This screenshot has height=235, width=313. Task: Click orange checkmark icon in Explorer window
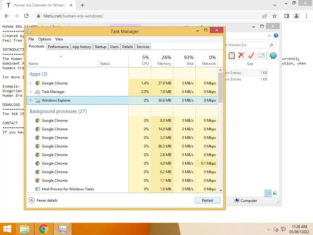251,55
